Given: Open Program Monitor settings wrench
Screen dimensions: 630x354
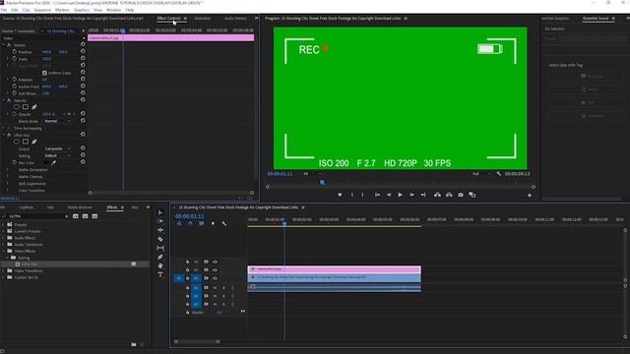Looking at the screenshot, I should tap(499, 174).
